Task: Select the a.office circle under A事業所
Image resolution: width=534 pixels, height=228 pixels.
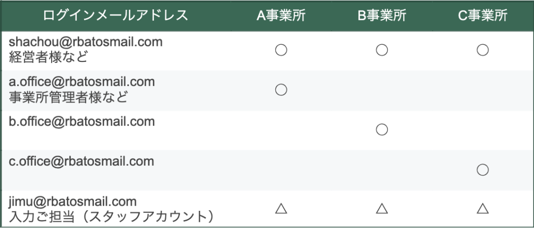Action: [x=281, y=90]
